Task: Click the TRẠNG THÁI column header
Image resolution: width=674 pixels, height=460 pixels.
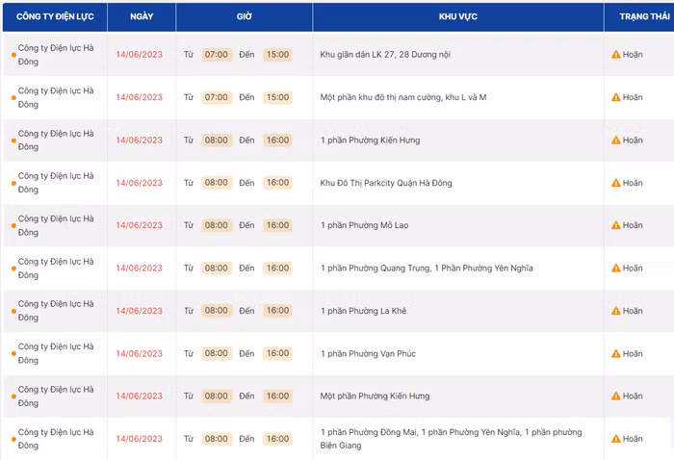Action: click(x=638, y=17)
